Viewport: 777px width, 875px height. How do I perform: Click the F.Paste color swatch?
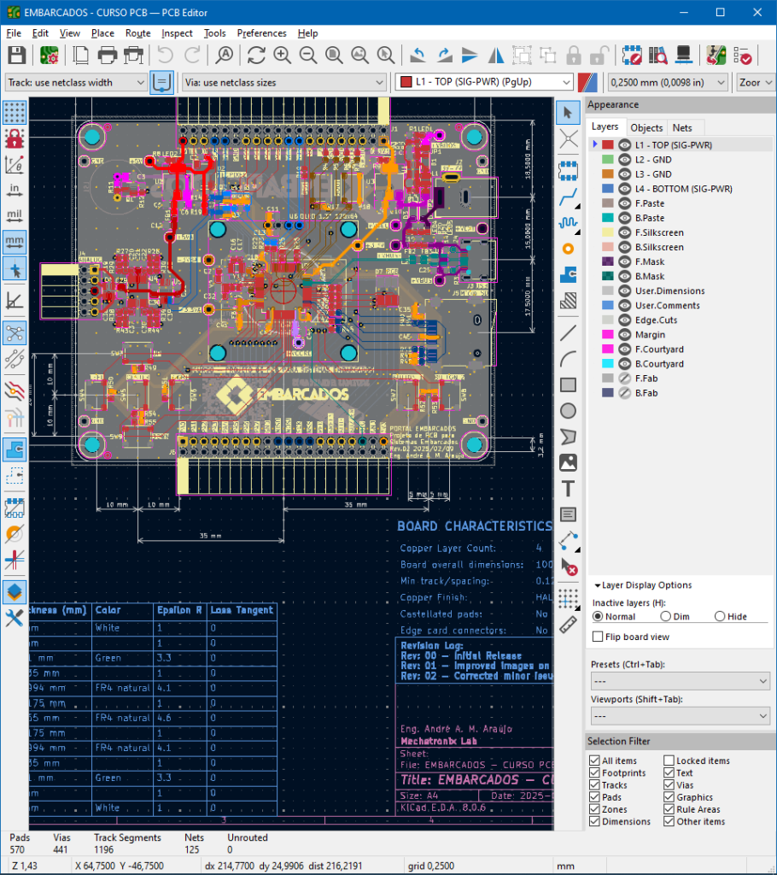pyautogui.click(x=608, y=203)
